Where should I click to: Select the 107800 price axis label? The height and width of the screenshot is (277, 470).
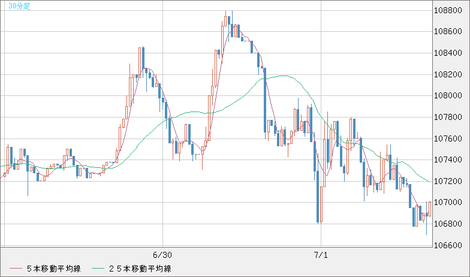pos(448,118)
